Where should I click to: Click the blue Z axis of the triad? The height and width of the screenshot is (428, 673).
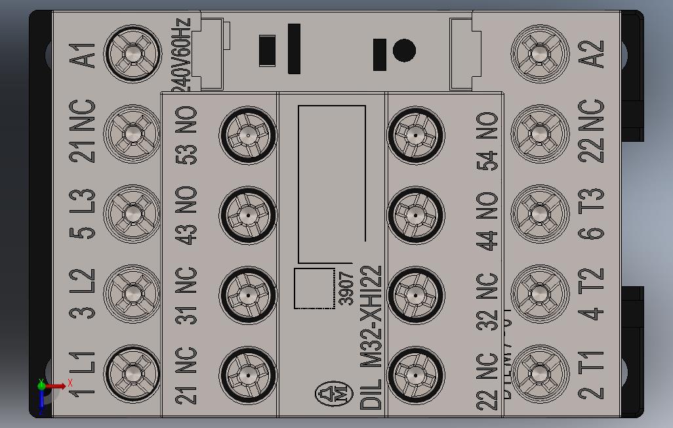click(x=41, y=400)
